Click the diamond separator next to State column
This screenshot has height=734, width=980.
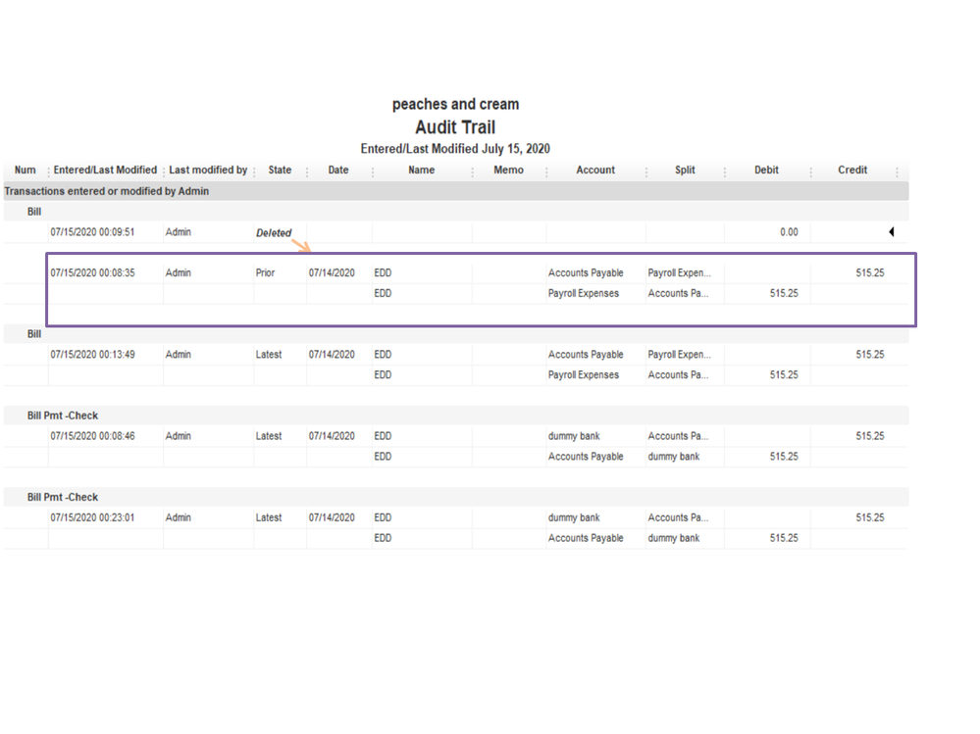(305, 170)
